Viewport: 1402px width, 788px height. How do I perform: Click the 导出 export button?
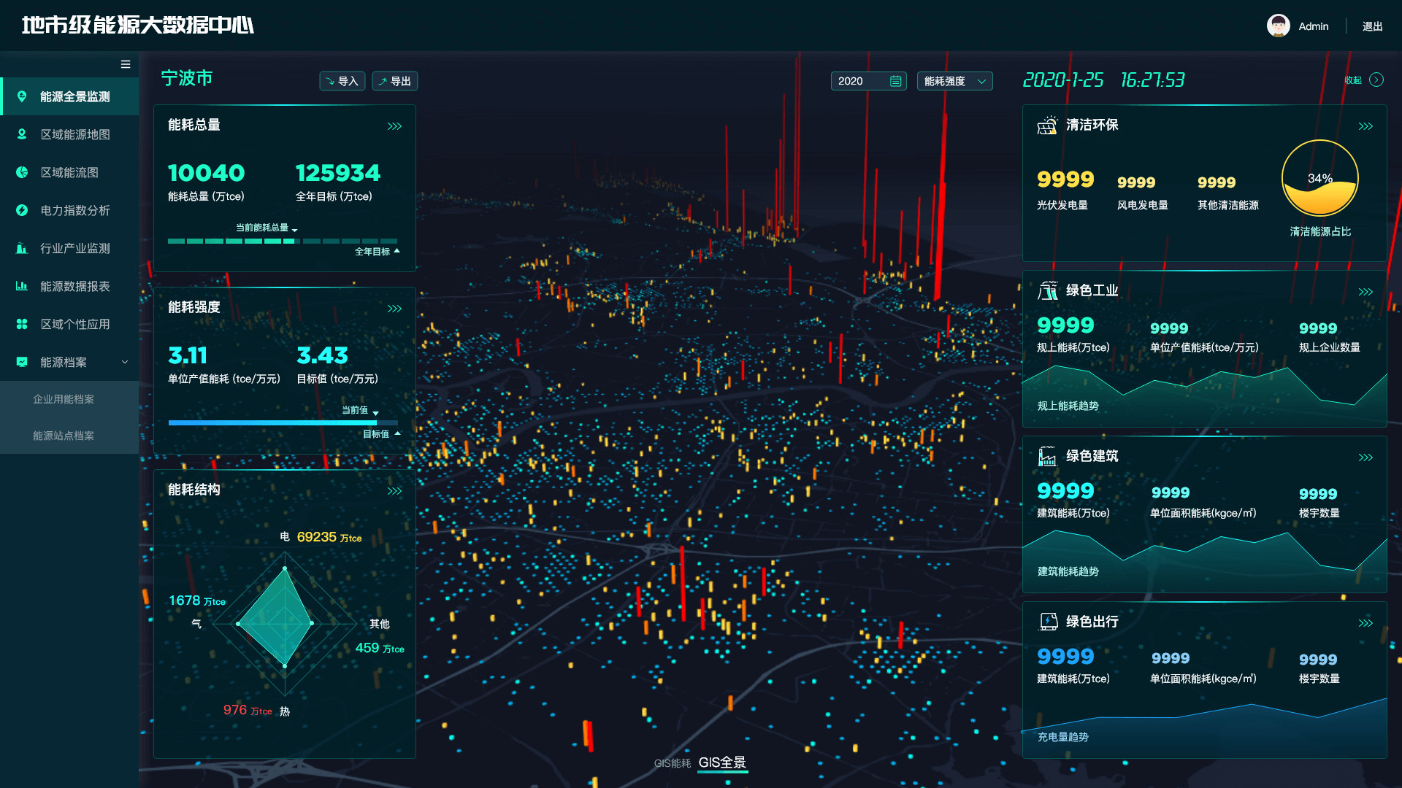pos(394,81)
